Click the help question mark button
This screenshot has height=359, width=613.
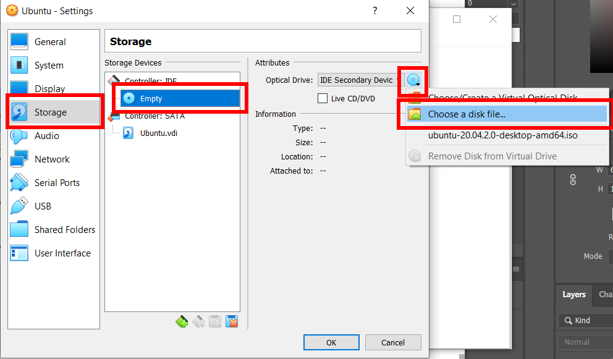(375, 11)
